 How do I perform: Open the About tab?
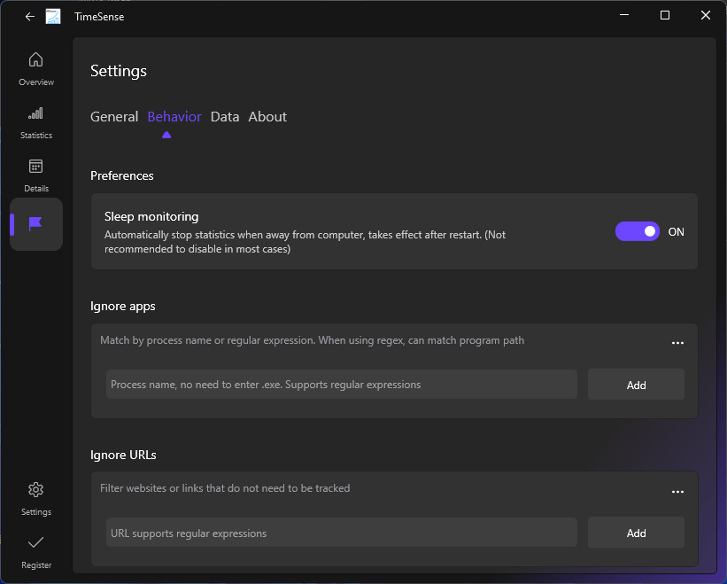(267, 116)
